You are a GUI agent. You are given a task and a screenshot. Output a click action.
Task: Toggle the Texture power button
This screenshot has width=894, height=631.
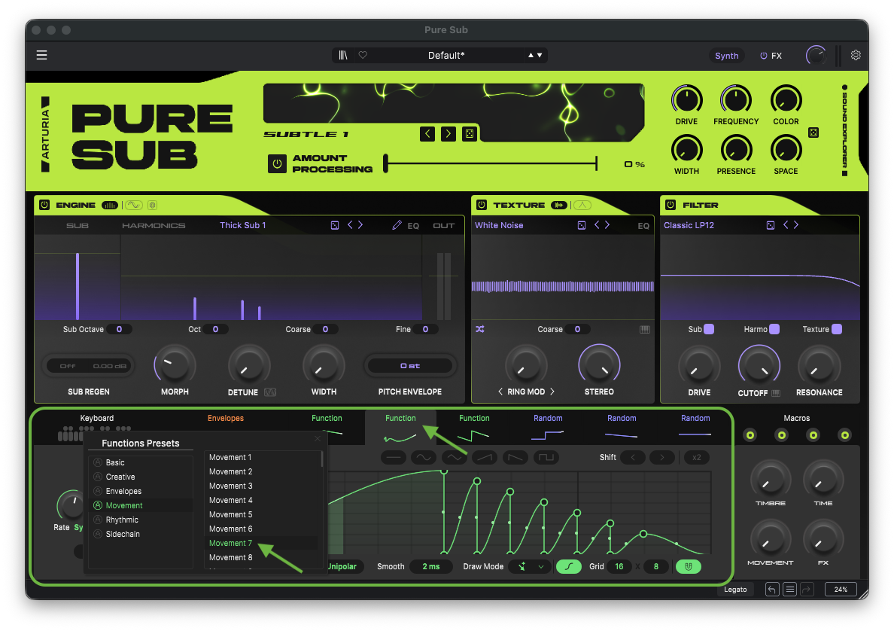tap(482, 205)
